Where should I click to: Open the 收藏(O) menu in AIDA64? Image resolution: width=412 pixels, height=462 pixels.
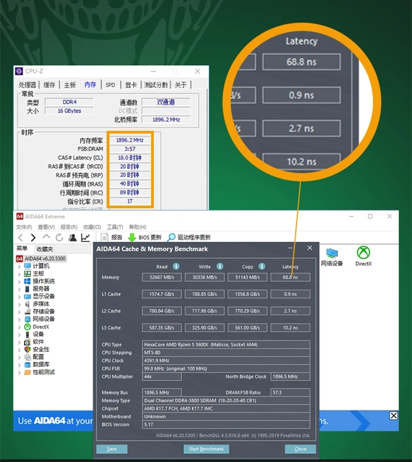pyautogui.click(x=92, y=227)
